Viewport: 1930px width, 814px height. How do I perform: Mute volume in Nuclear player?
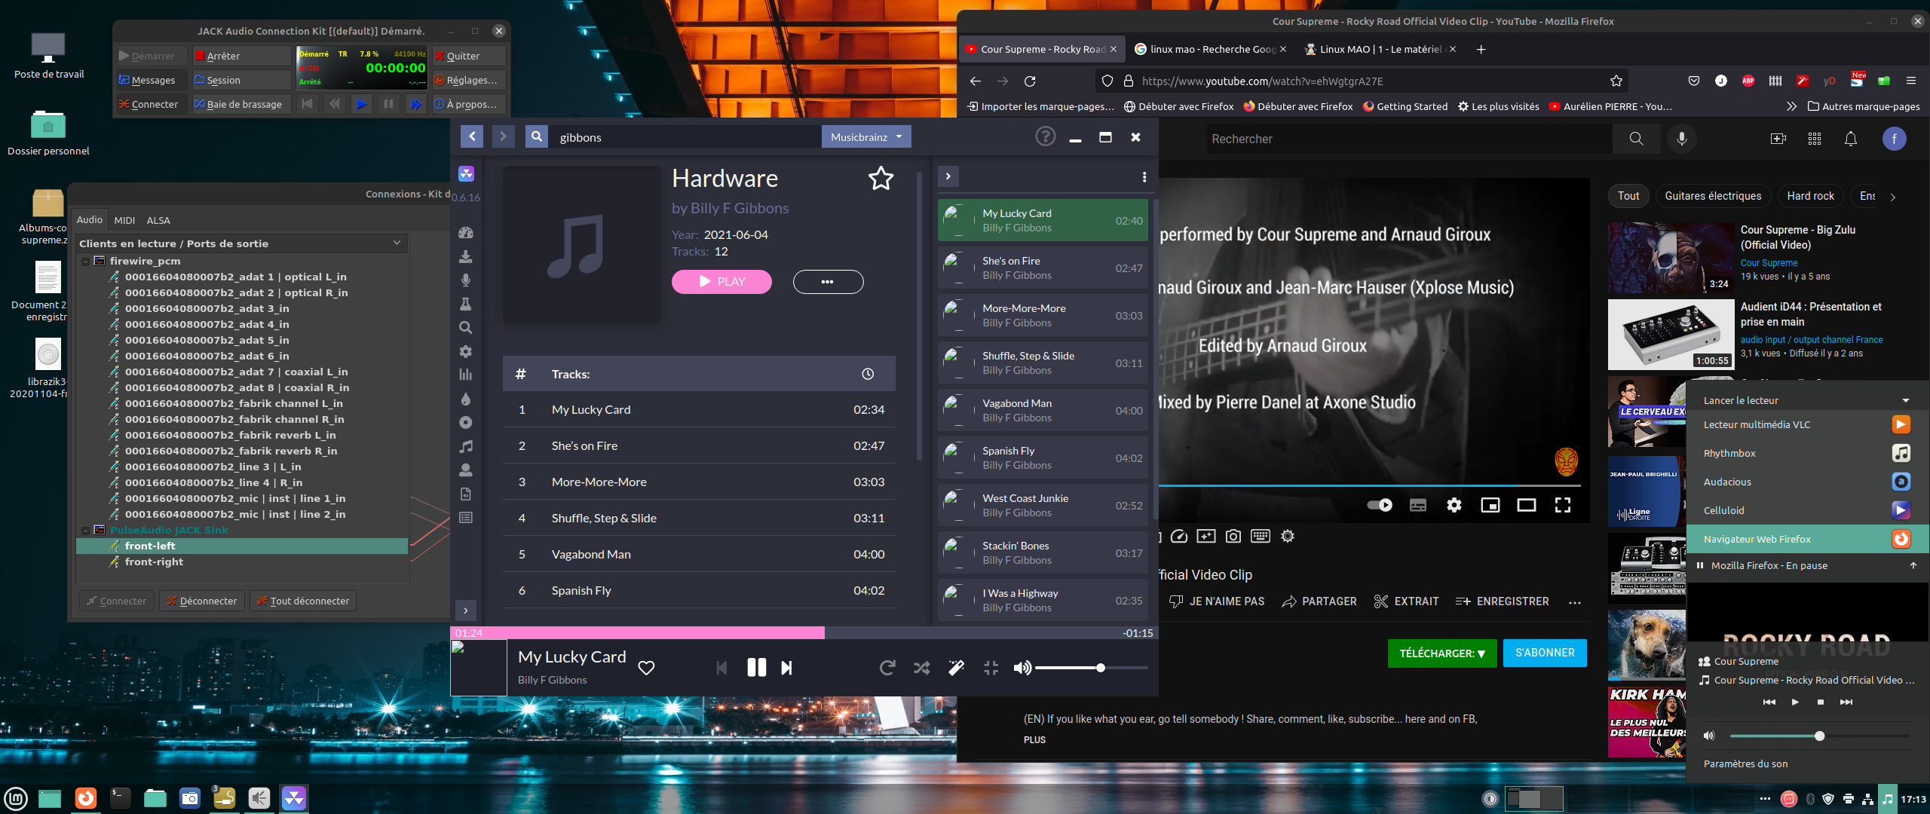1022,668
